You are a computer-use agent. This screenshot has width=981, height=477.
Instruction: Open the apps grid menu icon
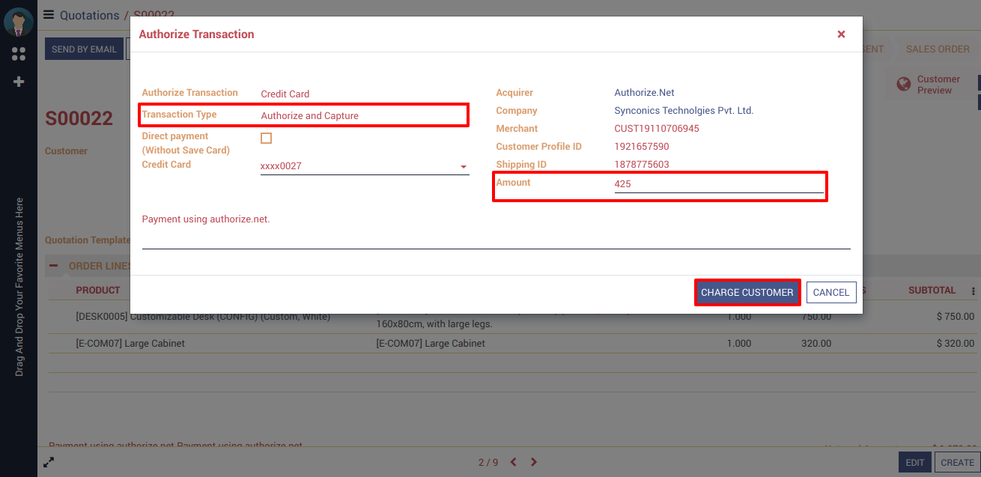click(19, 54)
